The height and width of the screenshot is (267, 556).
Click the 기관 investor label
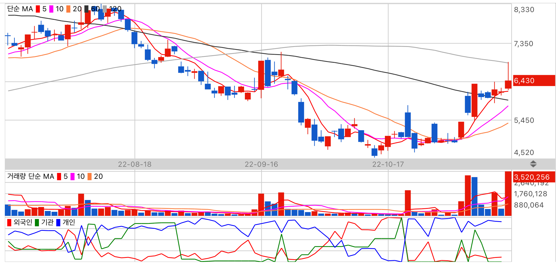coord(47,222)
